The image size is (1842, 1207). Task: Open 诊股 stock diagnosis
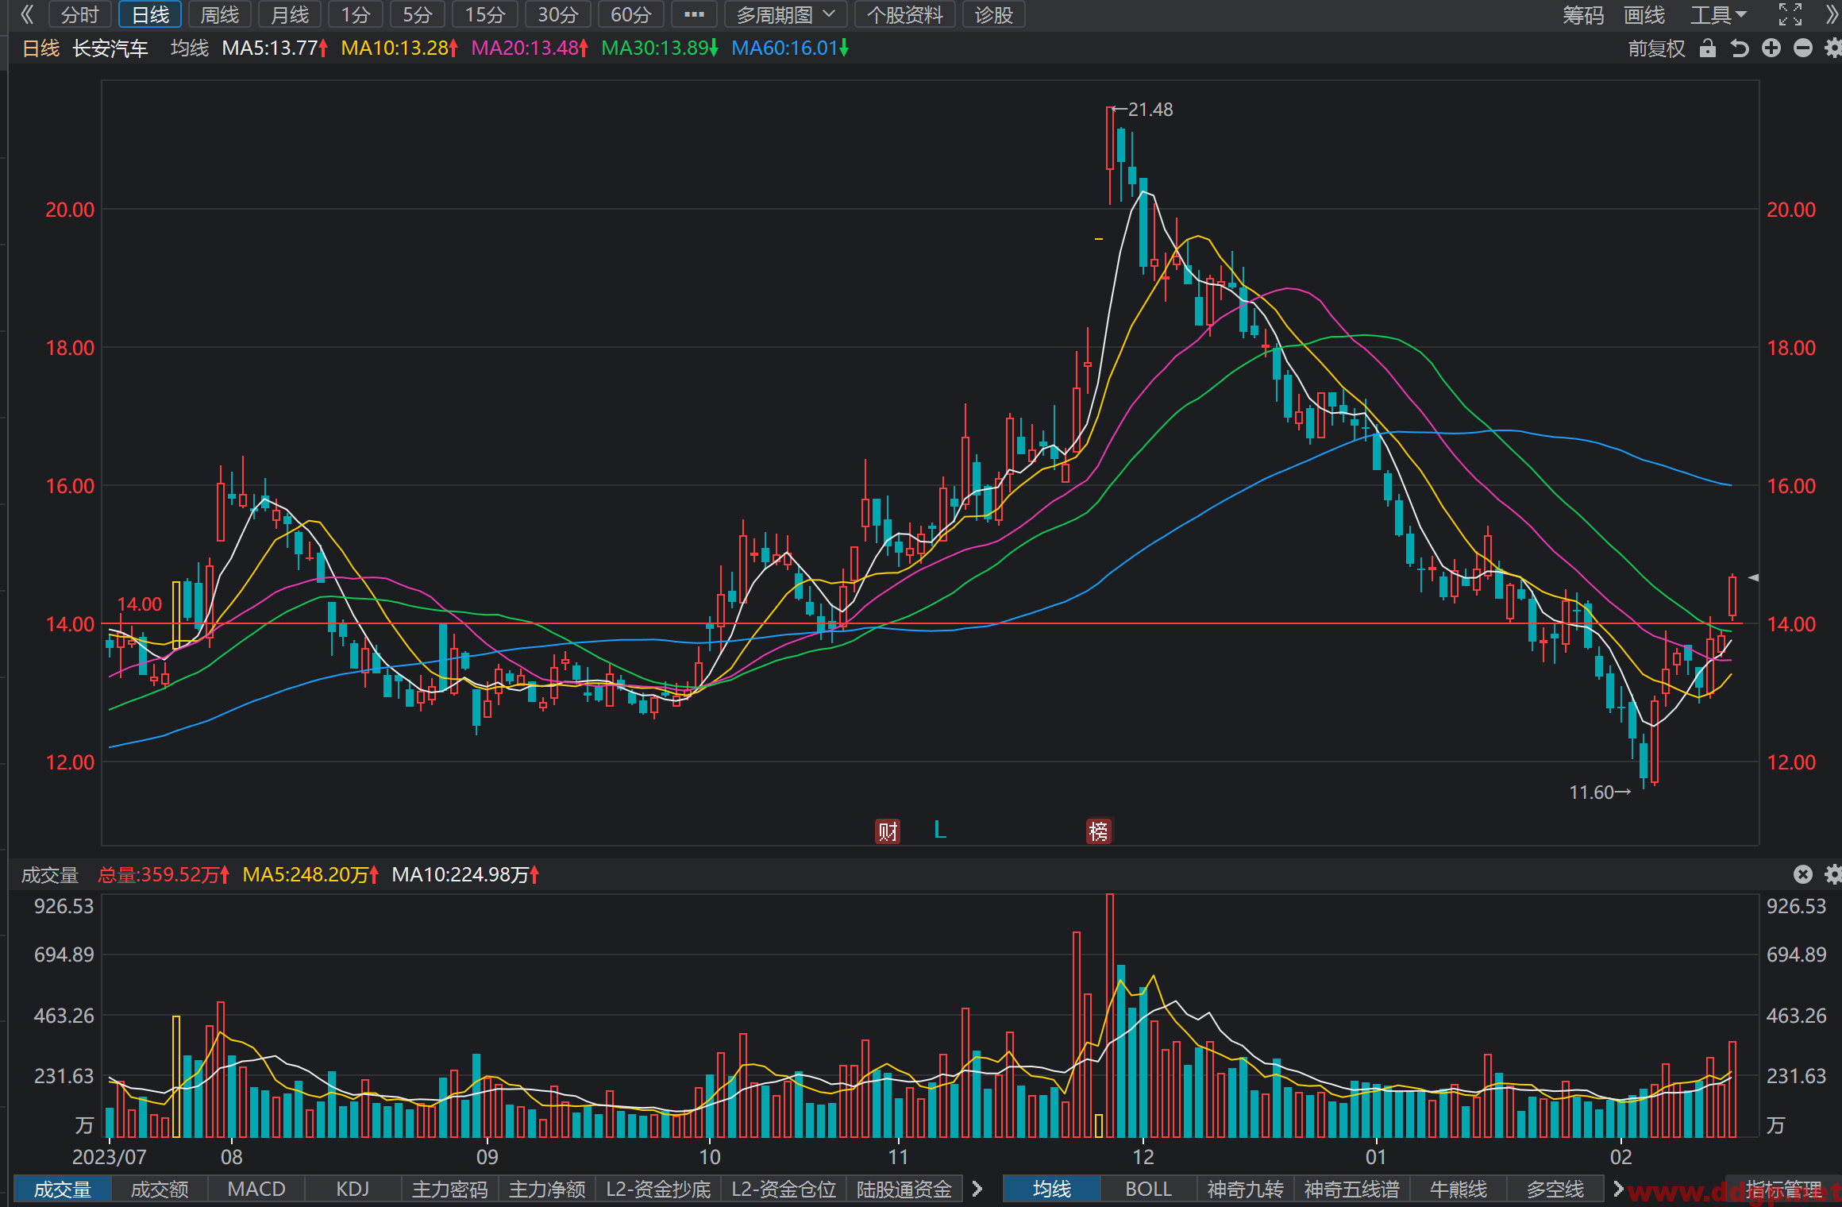click(994, 14)
